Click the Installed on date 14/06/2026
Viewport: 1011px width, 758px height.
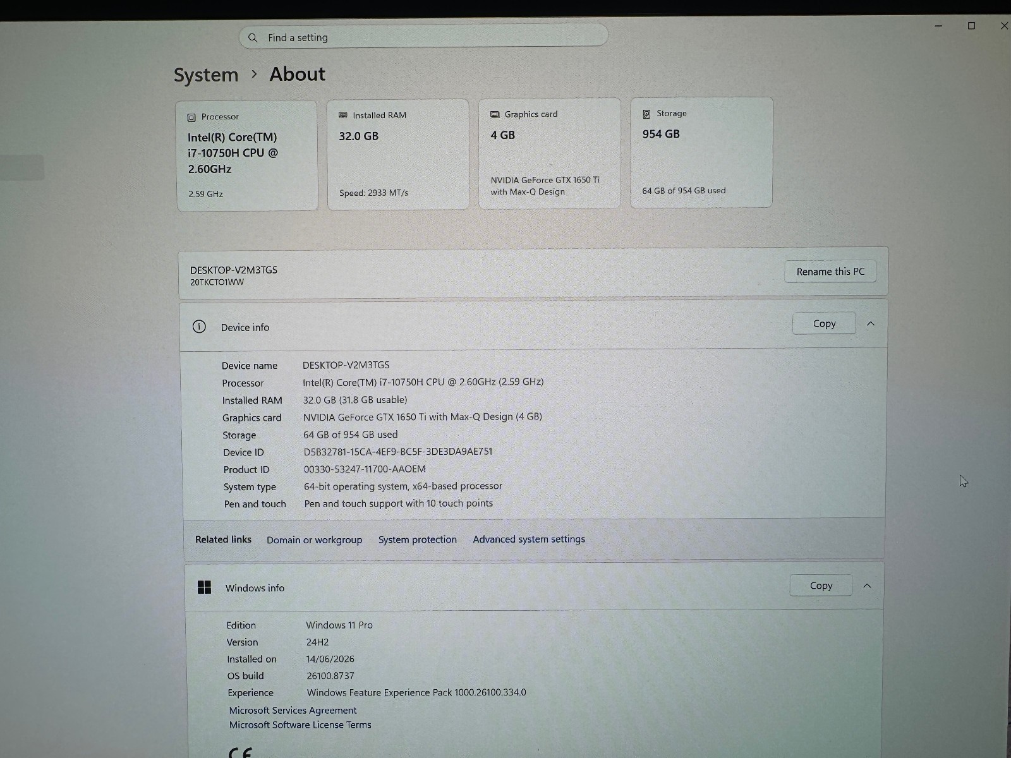point(330,659)
